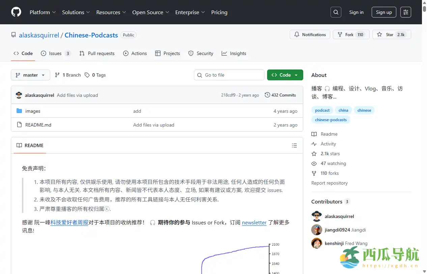
Task: Open the Pull requests tab
Action: point(97,53)
